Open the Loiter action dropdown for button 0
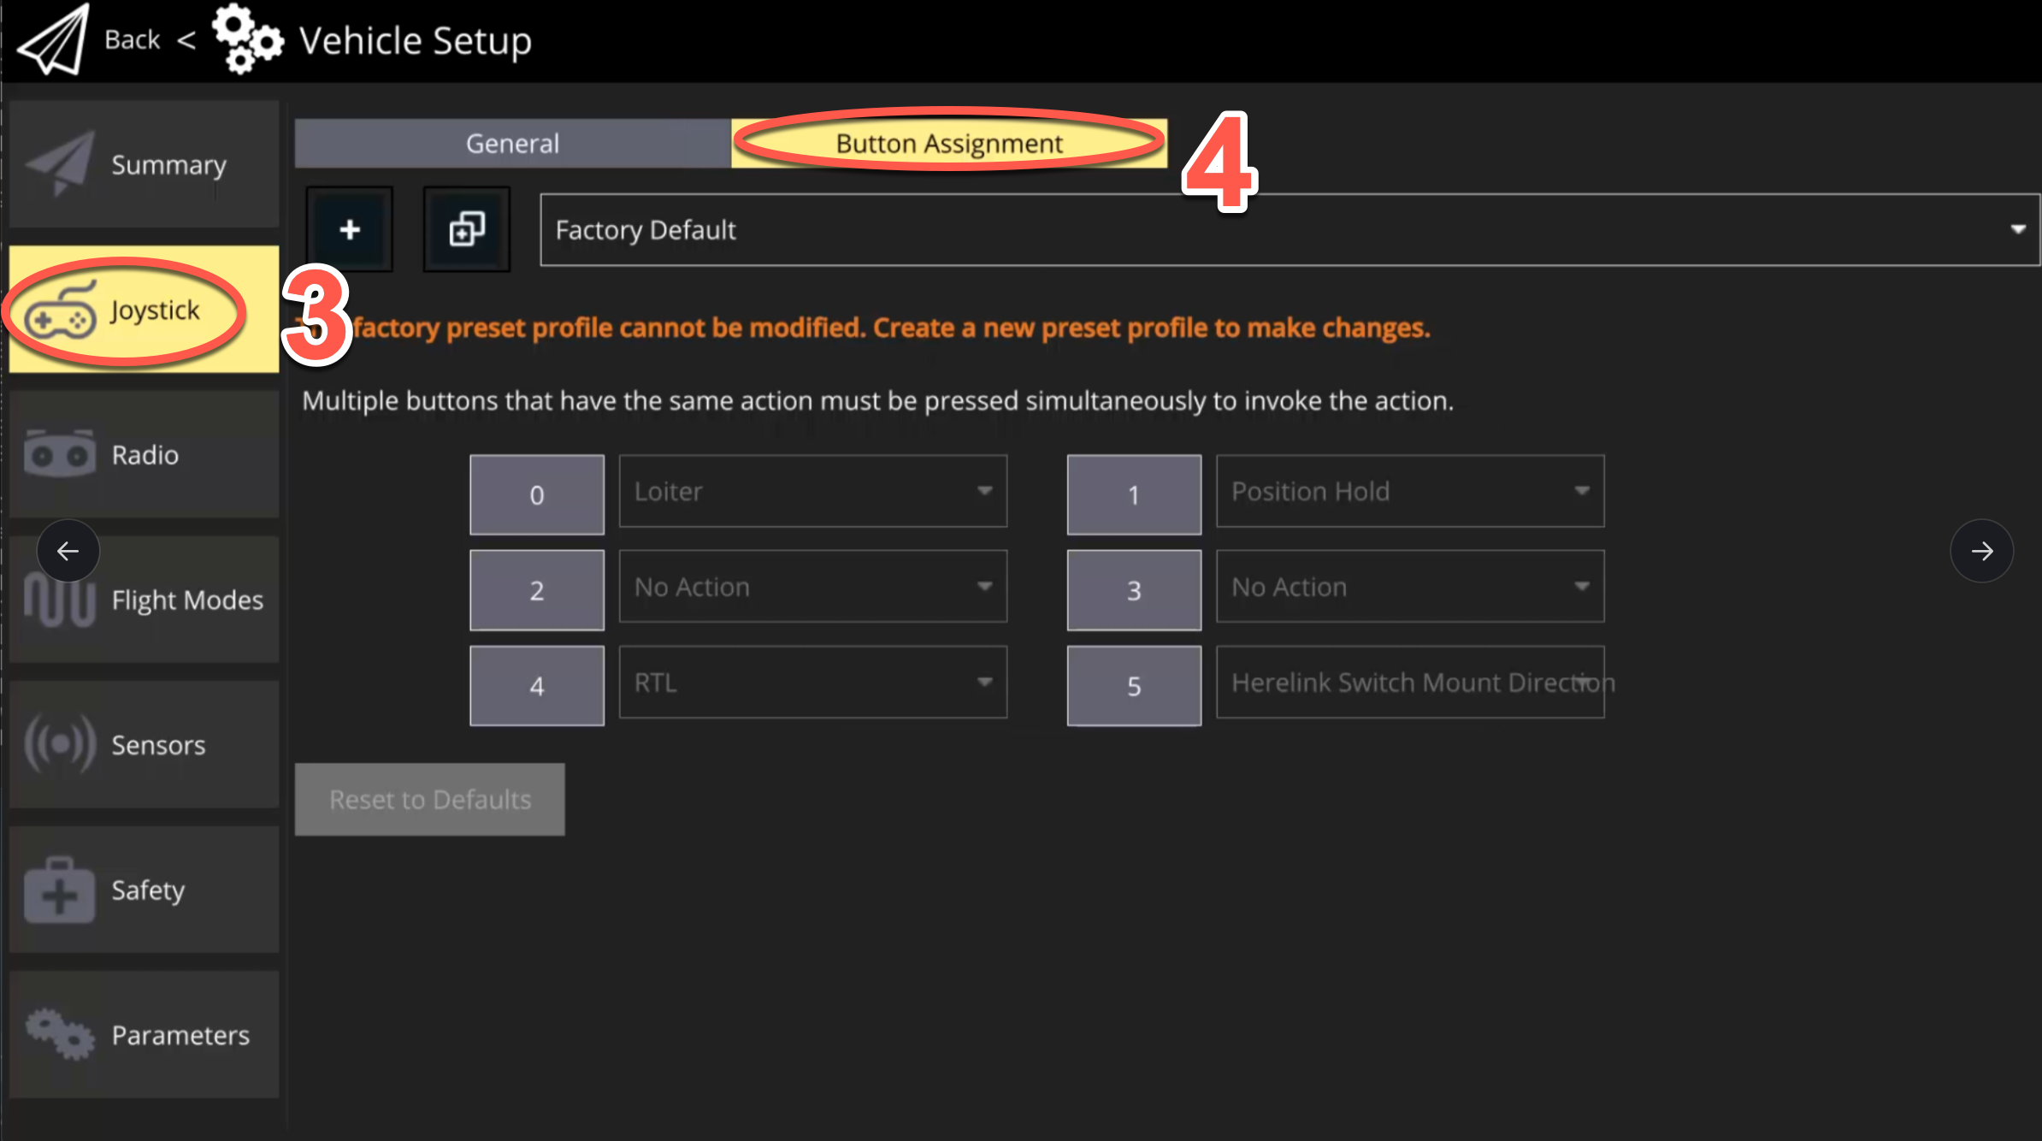This screenshot has height=1141, width=2042. click(x=812, y=492)
